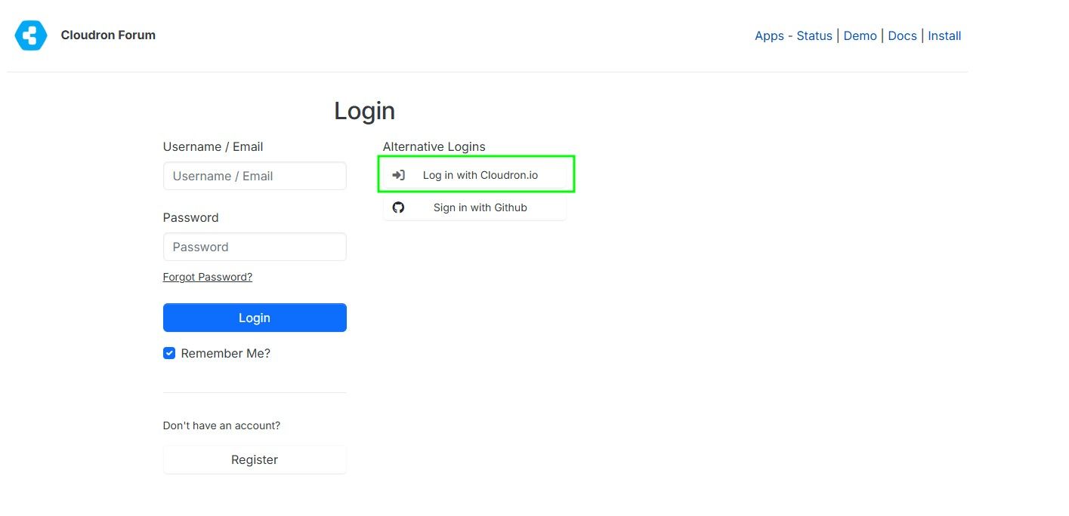Open the Status link in the header
The height and width of the screenshot is (516, 1069).
click(814, 35)
